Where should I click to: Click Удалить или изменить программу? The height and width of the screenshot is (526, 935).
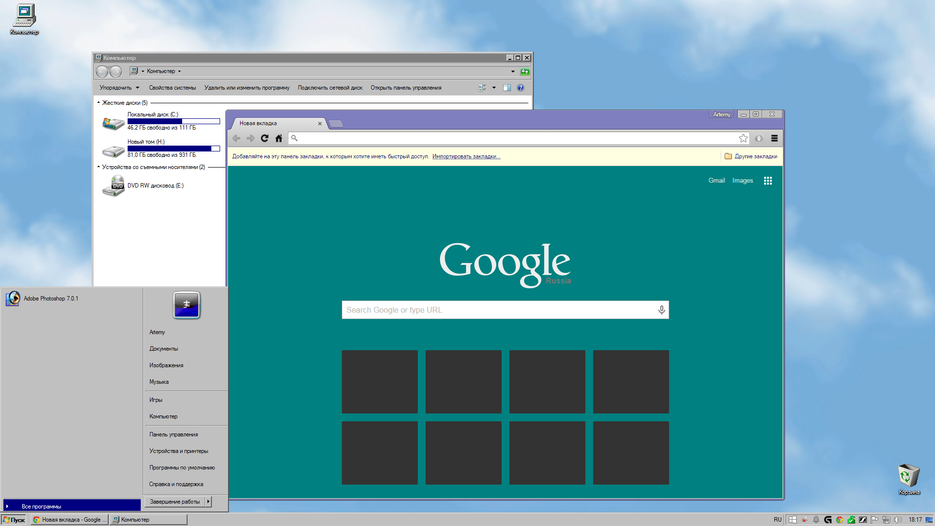click(x=247, y=88)
